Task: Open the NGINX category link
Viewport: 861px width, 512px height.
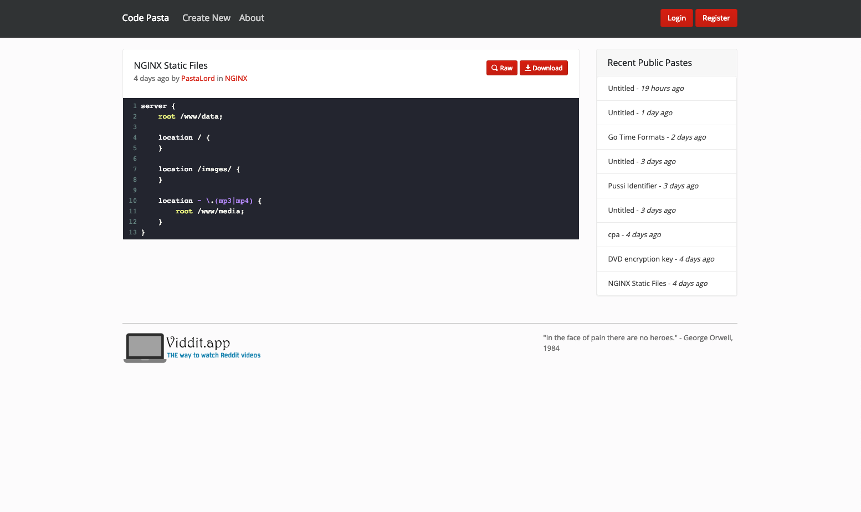Action: click(x=236, y=78)
